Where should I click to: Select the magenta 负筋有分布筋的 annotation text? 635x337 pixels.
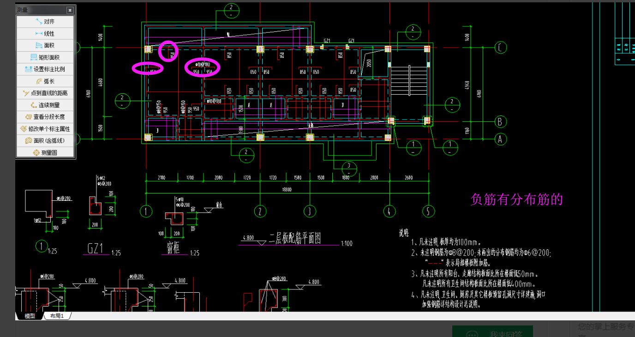(x=517, y=199)
